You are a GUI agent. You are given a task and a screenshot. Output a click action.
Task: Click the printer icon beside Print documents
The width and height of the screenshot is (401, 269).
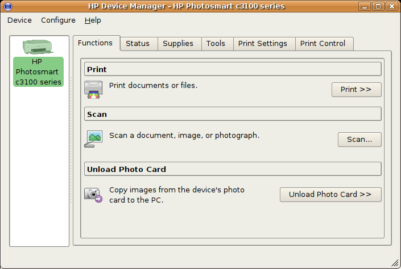[x=93, y=90]
